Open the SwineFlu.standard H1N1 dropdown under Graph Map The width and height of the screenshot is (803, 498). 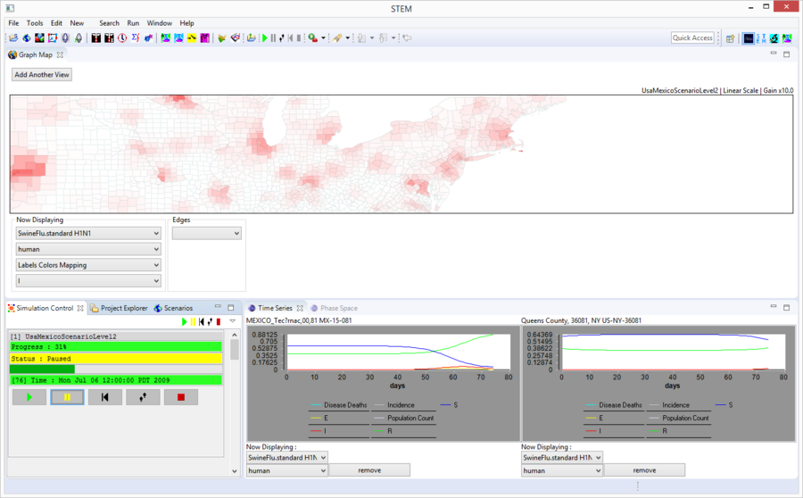[x=87, y=234]
